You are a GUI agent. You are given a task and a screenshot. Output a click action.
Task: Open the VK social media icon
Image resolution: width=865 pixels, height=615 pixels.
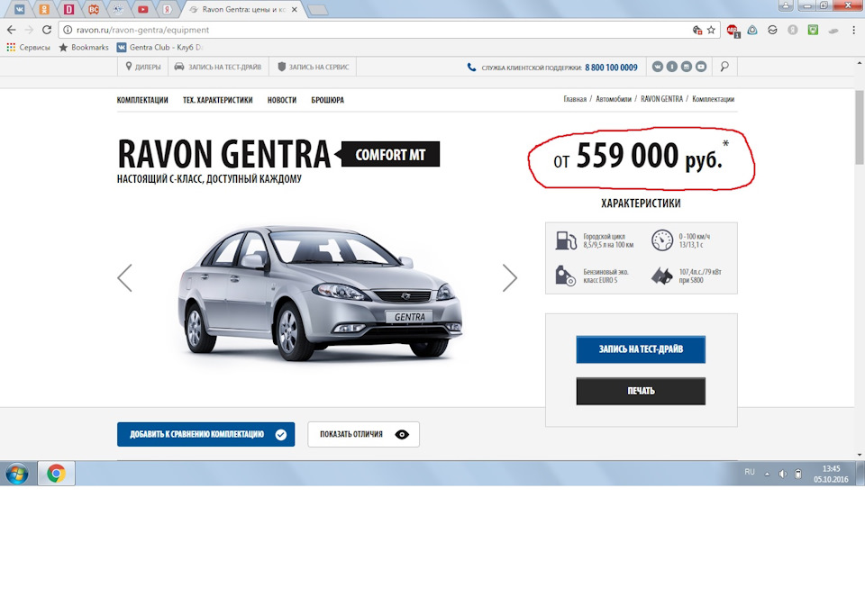coord(658,66)
